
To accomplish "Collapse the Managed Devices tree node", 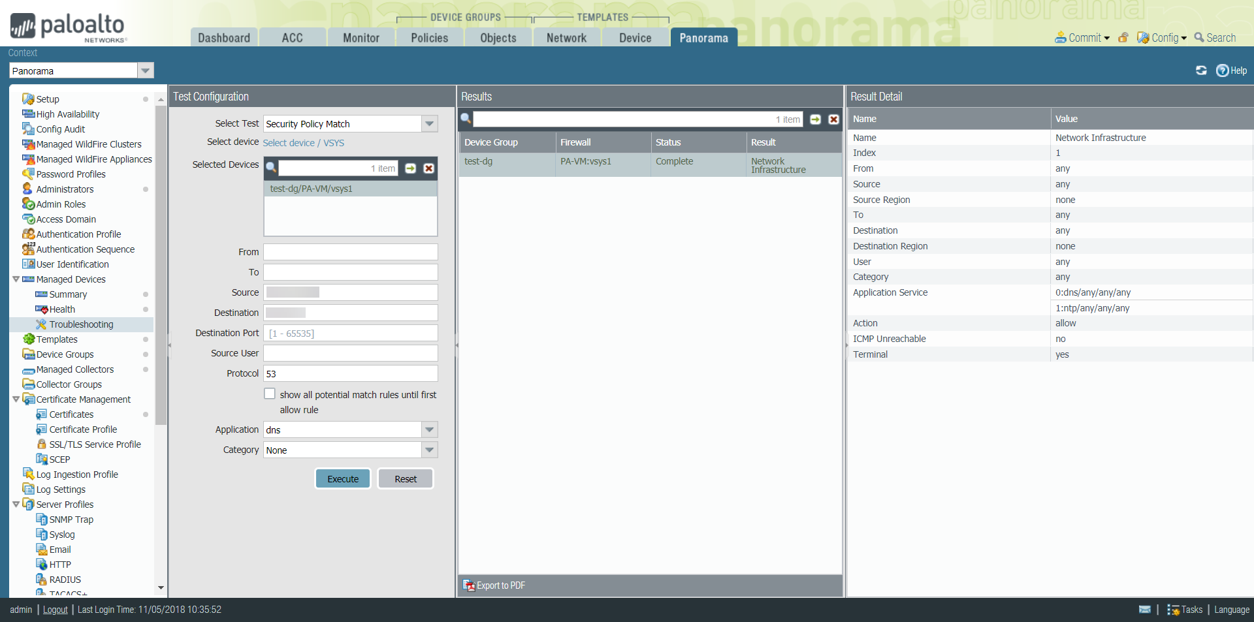I will (16, 279).
